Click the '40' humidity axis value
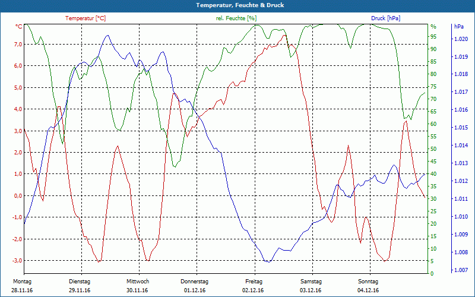Viewport: 475px width, 297px height. tap(433, 174)
